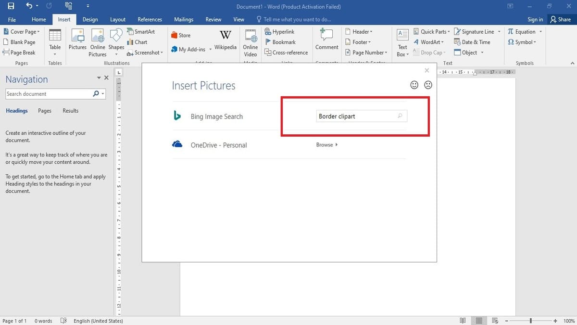Viewport: 577px width, 325px height.
Task: Switch to Print Layout view
Action: tap(479, 321)
